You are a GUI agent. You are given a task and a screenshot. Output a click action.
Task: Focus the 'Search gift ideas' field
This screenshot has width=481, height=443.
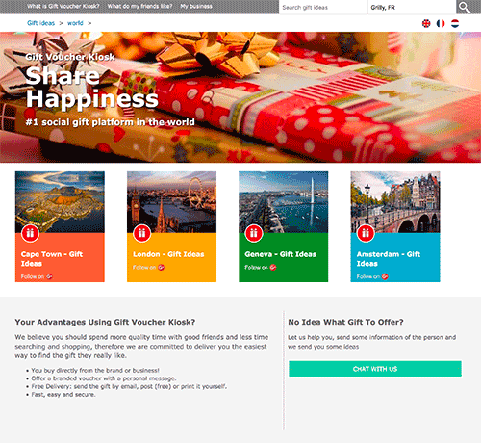click(322, 7)
